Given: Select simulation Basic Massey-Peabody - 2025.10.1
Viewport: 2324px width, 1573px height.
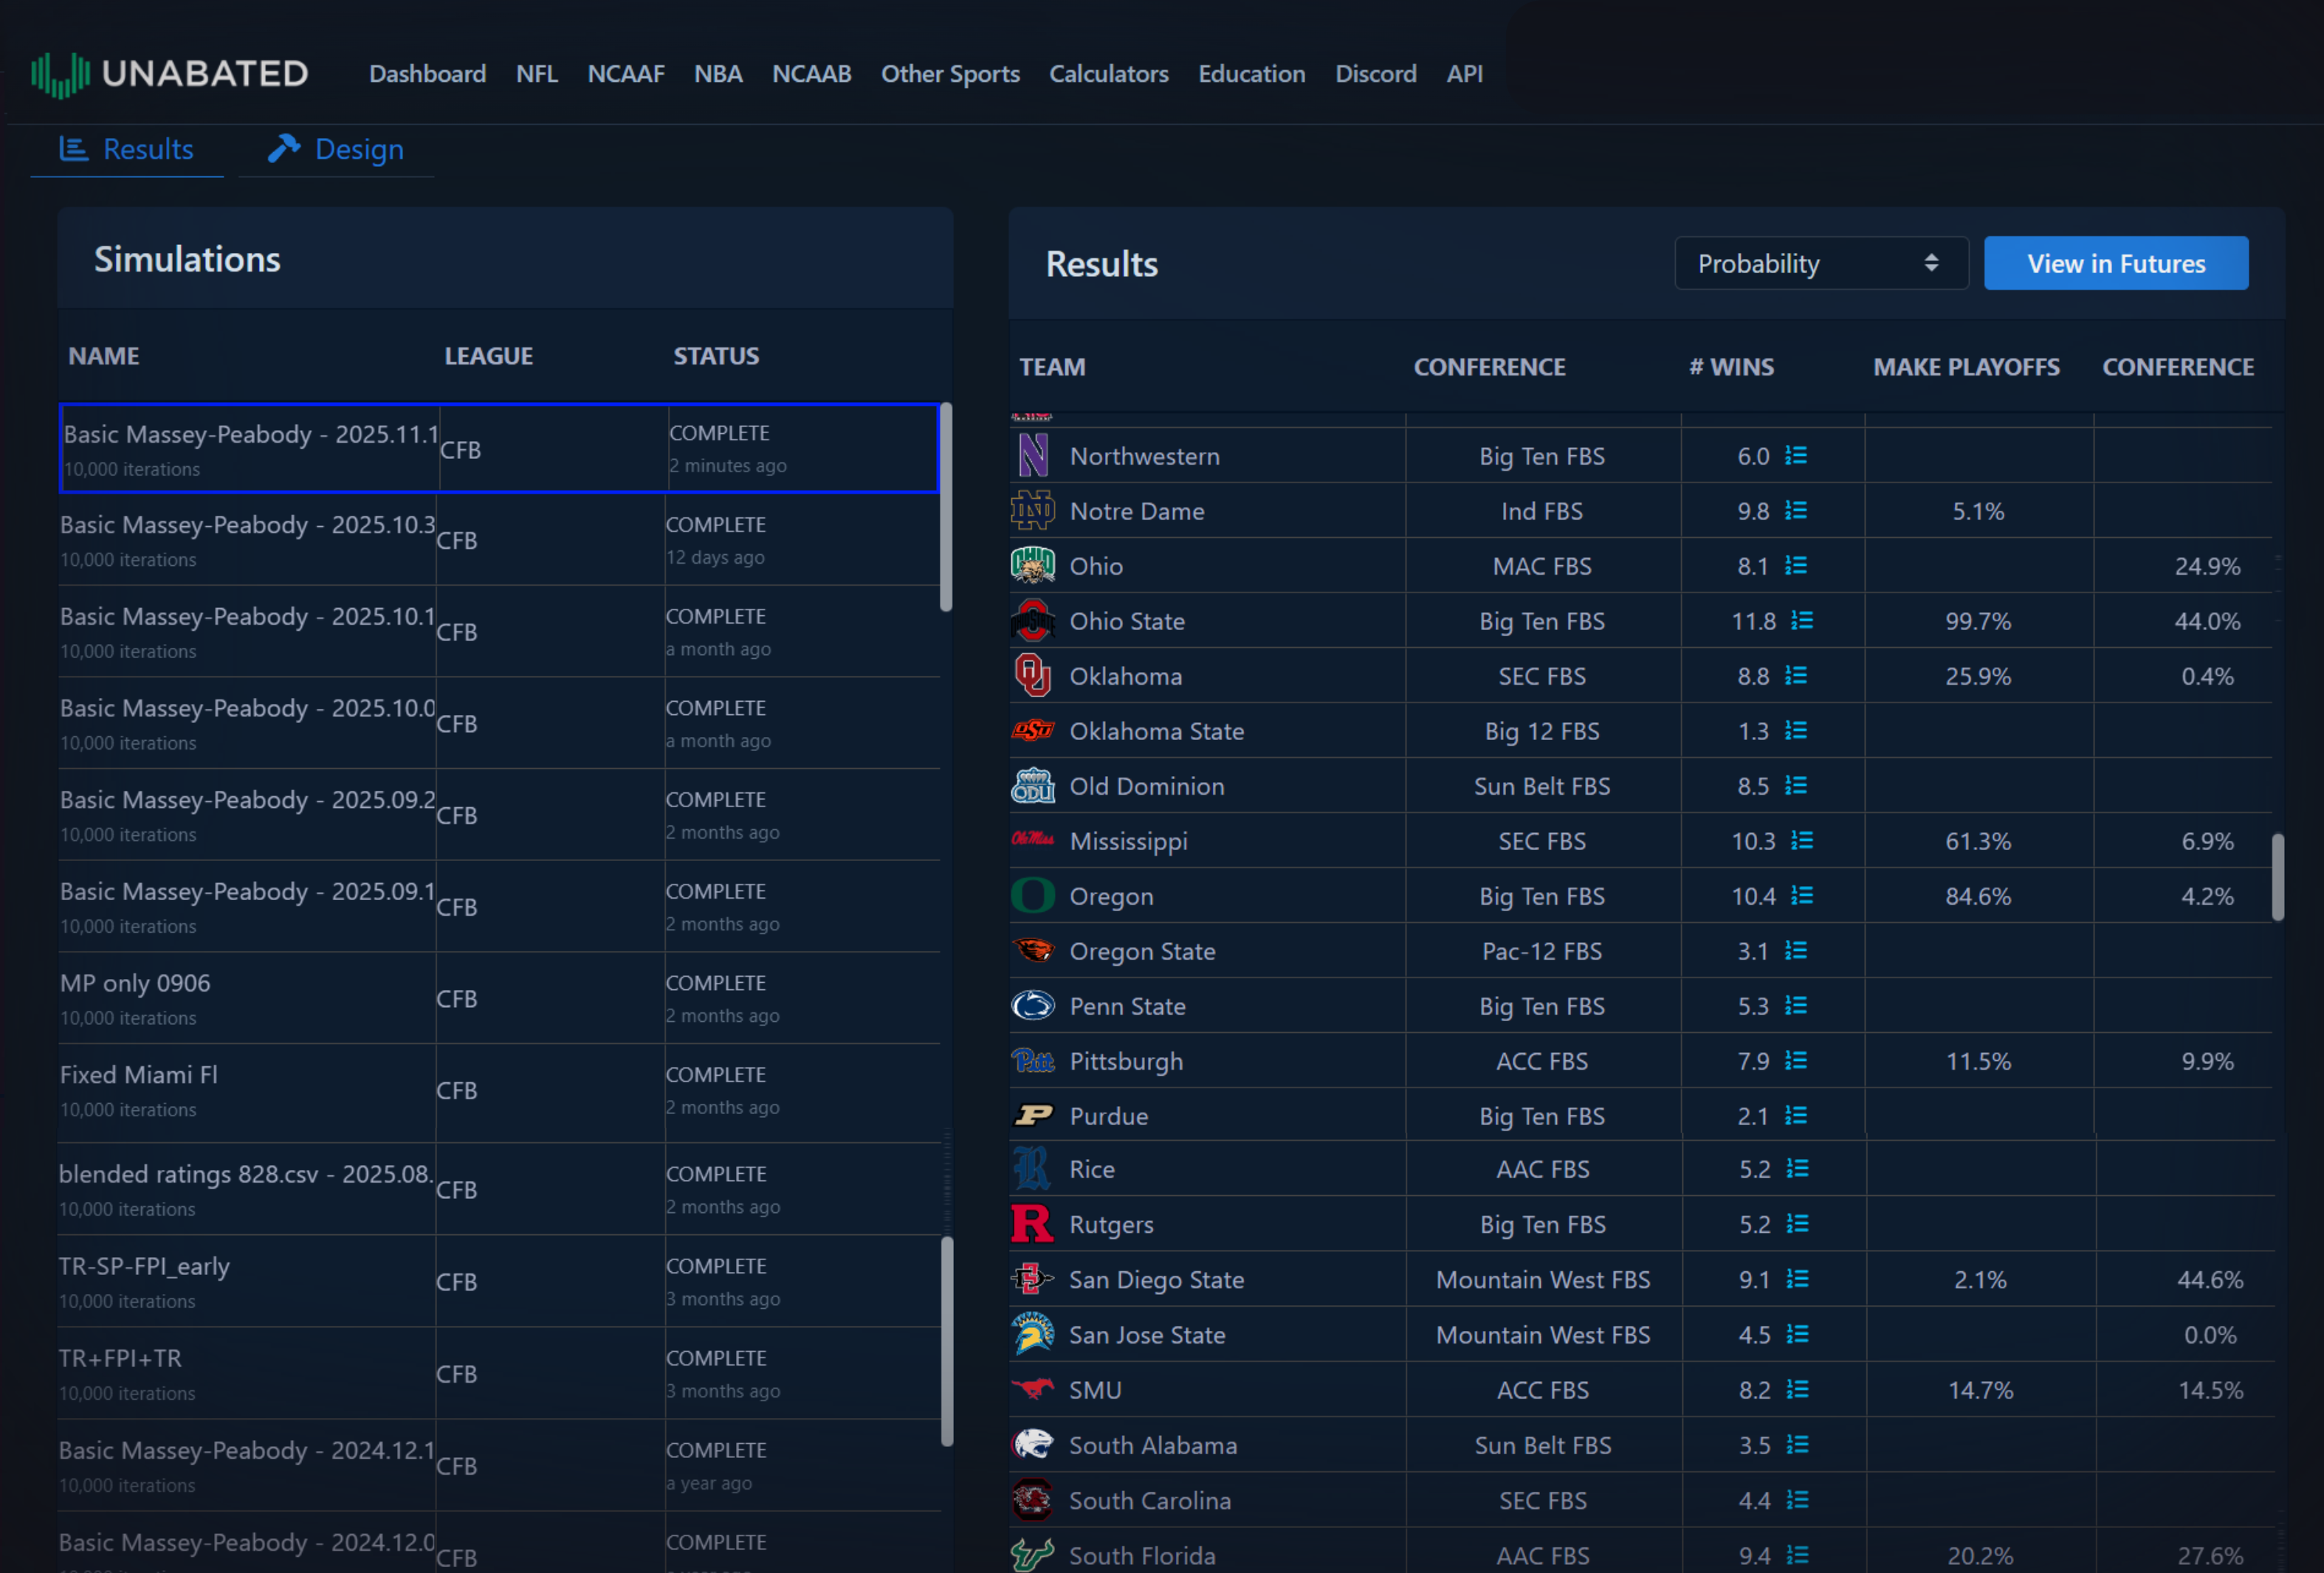Looking at the screenshot, I should point(499,632).
